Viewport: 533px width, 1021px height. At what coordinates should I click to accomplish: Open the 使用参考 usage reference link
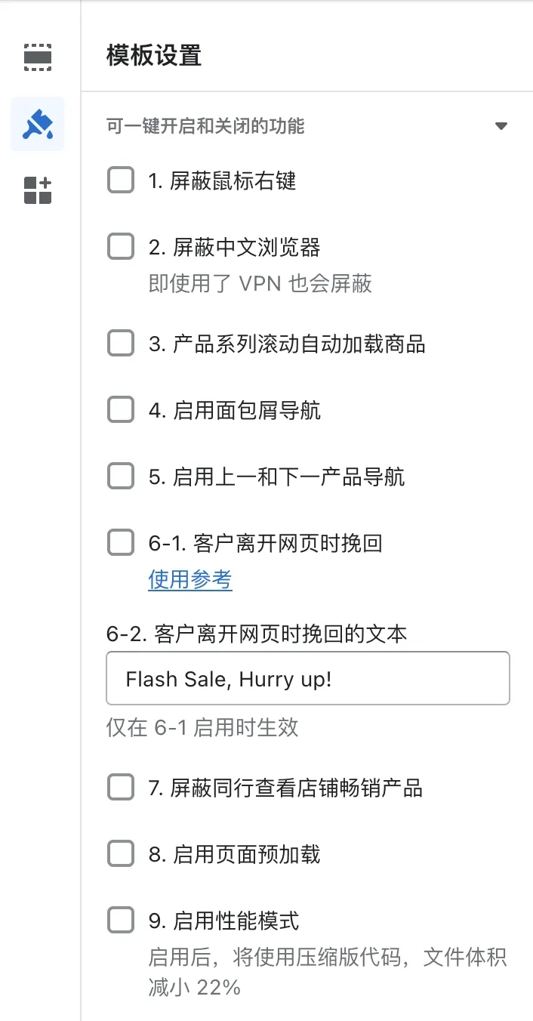[x=189, y=580]
